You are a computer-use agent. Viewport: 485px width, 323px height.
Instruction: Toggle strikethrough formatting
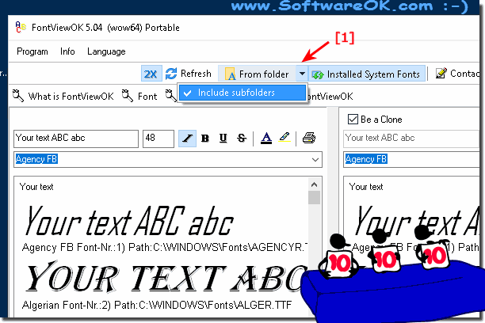tap(242, 139)
